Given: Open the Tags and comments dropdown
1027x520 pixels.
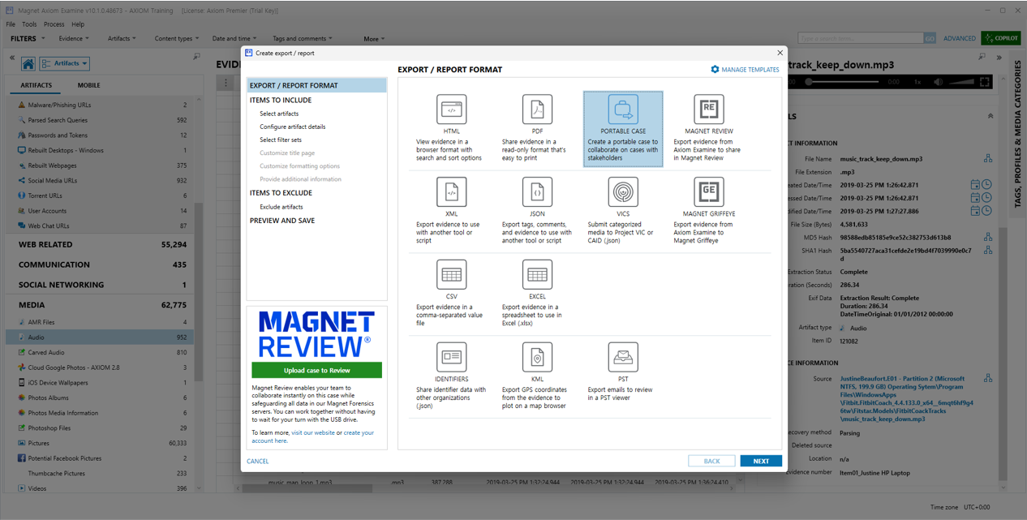Looking at the screenshot, I should [x=302, y=38].
